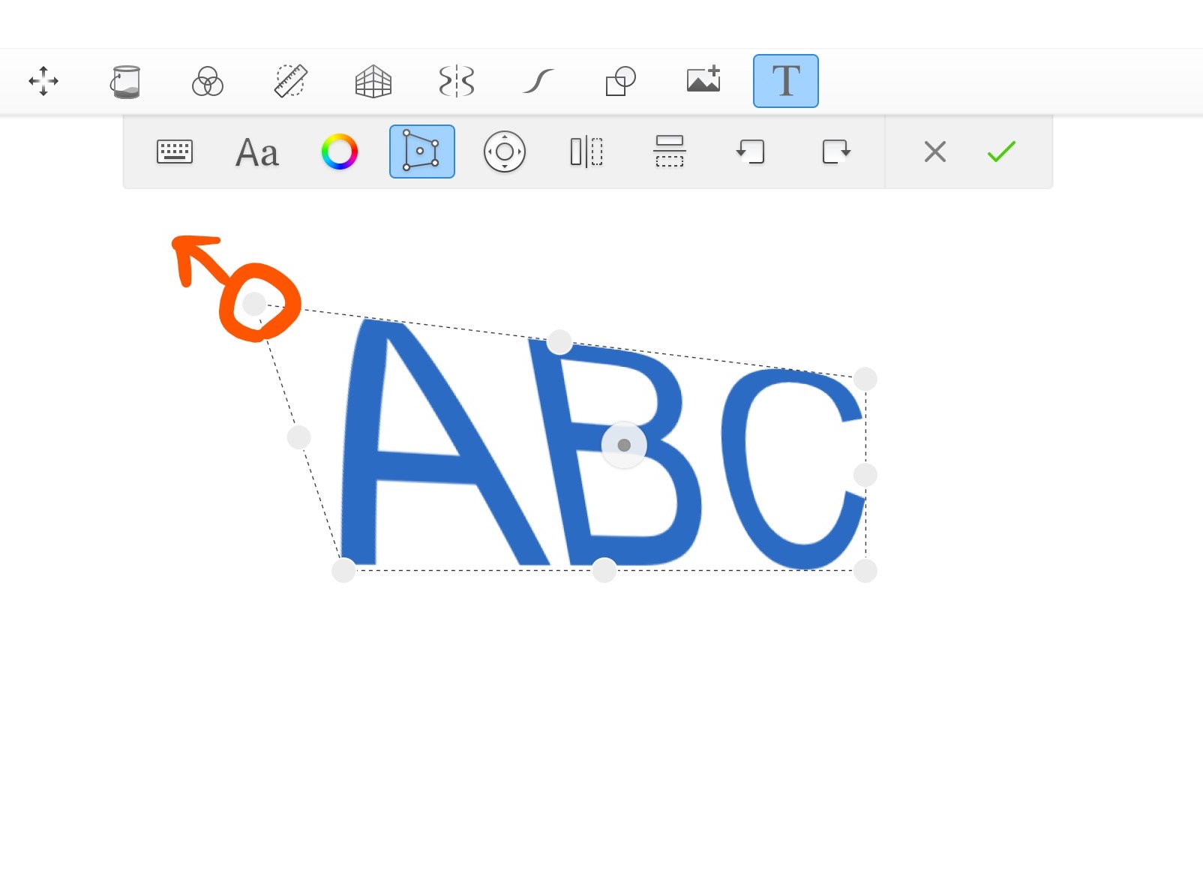
Task: Flip the text horizontally
Action: pos(586,152)
